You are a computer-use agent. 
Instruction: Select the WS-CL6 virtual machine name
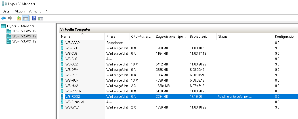(x=71, y=53)
